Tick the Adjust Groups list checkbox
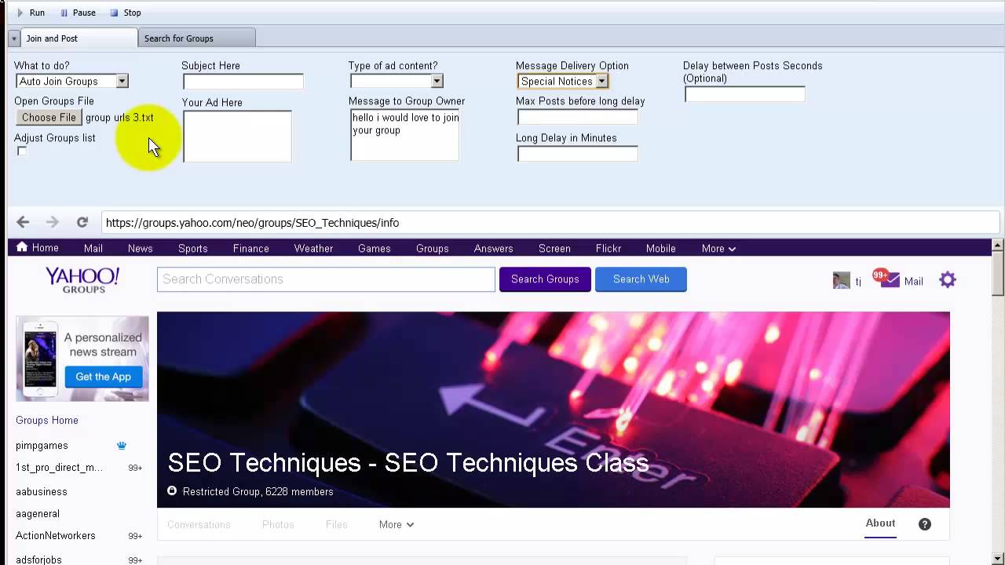The height and width of the screenshot is (565, 1005). coord(22,151)
